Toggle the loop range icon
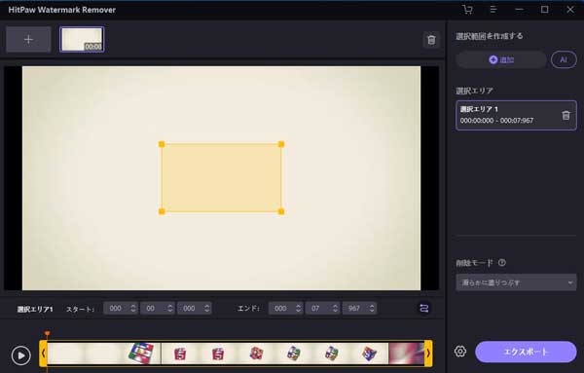The image size is (584, 373). [423, 308]
